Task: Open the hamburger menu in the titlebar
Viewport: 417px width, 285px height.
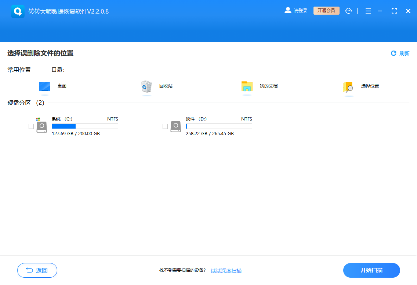Action: [368, 11]
